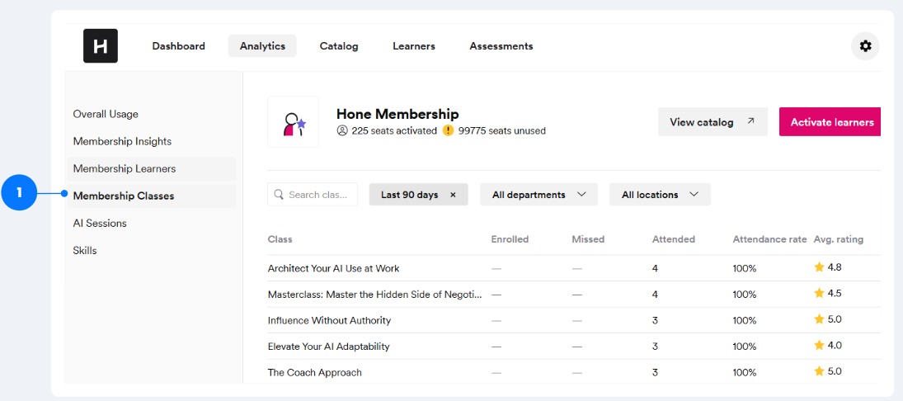Viewport: 903px width, 401px height.
Task: Go to the Dashboard tab
Action: tap(178, 46)
